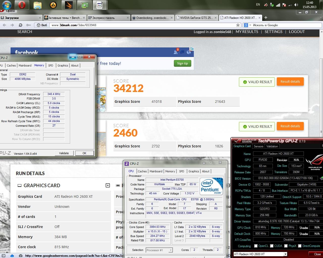Viewport: 323px width, 258px height.
Task: Switch to the Mainboard tab in the CPU CPU-Z window
Action: pyautogui.click(x=156, y=171)
